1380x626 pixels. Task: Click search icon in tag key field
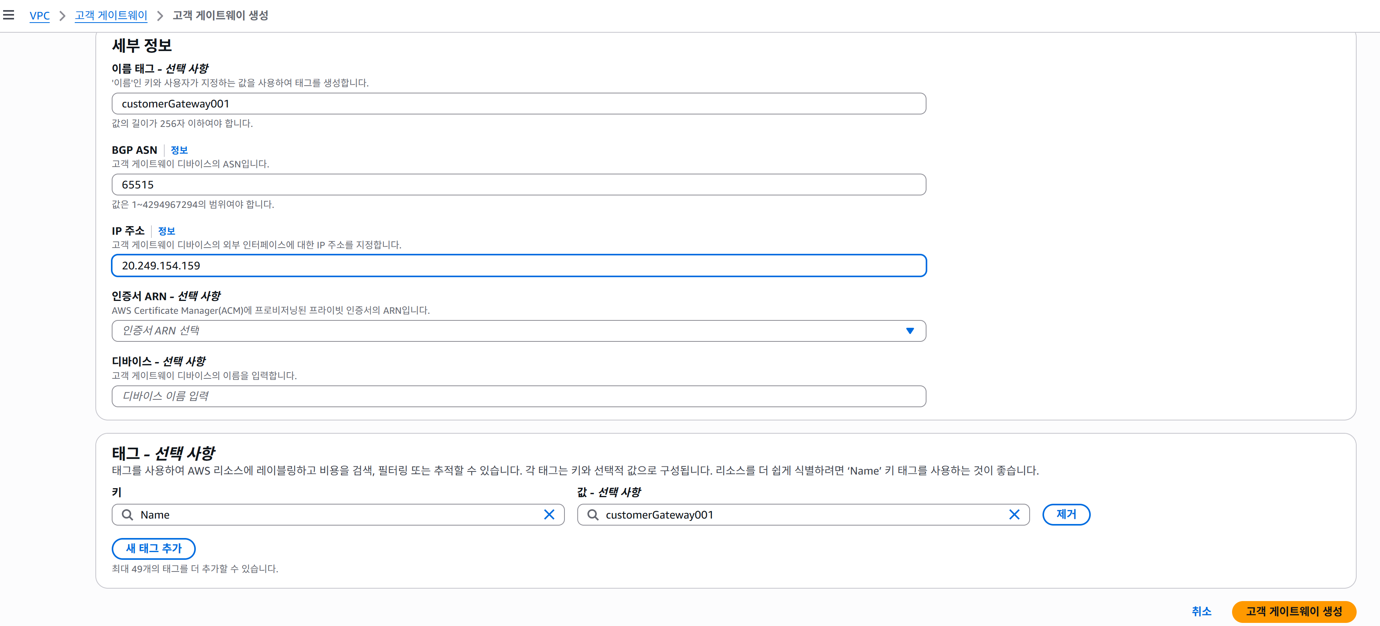tap(127, 515)
